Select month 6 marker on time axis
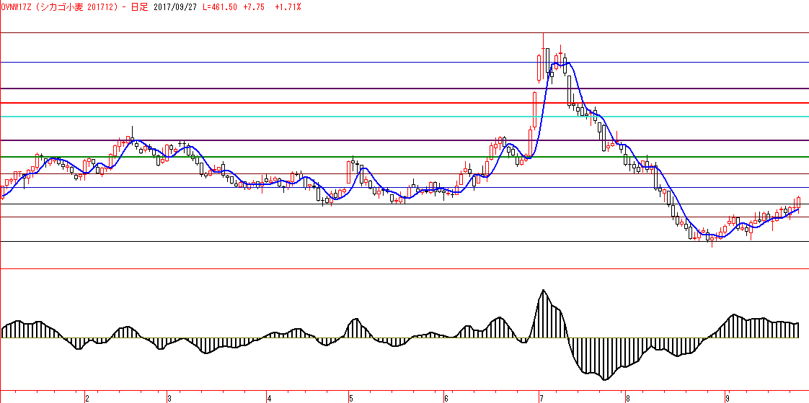The image size is (809, 403). coord(446,399)
